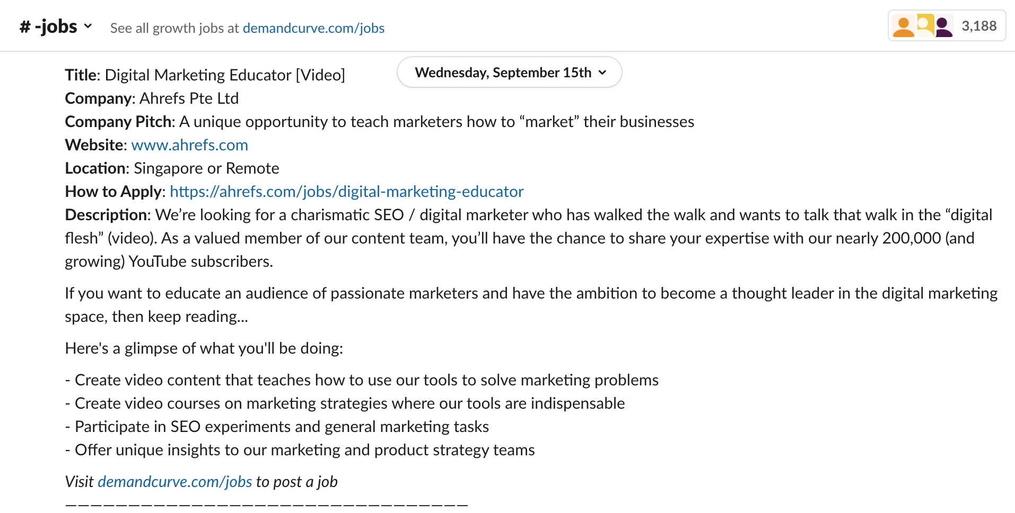Image resolution: width=1015 pixels, height=513 pixels.
Task: Click the "Participate in SEO experiments" bullet line
Action: pos(282,427)
